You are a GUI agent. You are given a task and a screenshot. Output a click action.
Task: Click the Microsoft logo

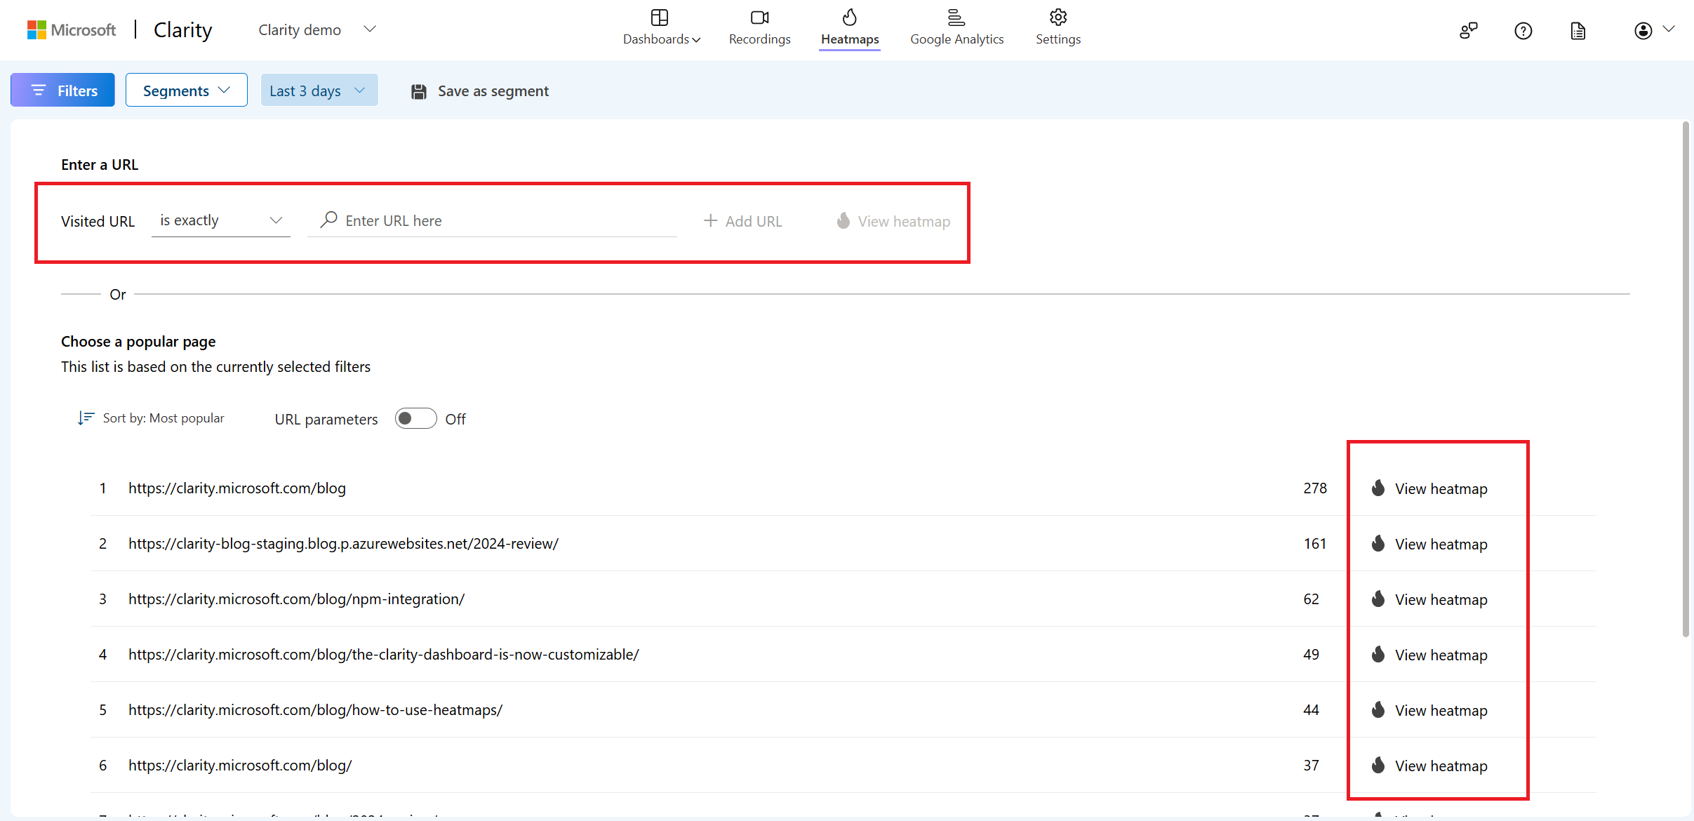click(72, 30)
